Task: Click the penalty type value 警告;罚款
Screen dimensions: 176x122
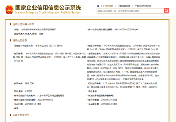Action: (29, 83)
